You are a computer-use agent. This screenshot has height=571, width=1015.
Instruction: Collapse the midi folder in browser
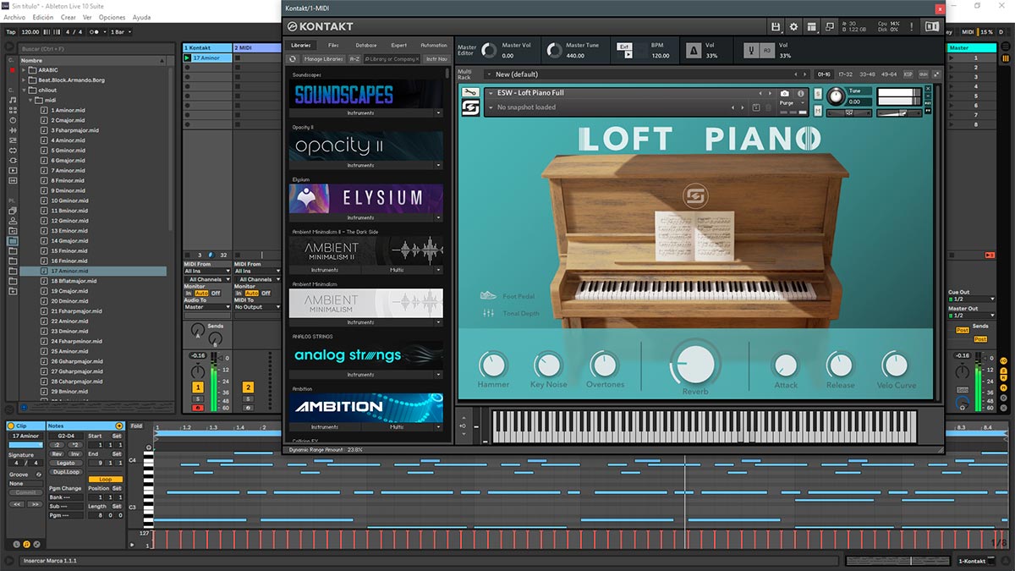pos(31,100)
